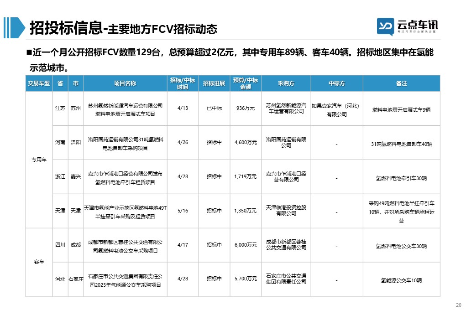Click the 嘉兴 city cell
The height and width of the screenshot is (310, 466).
pos(76,177)
